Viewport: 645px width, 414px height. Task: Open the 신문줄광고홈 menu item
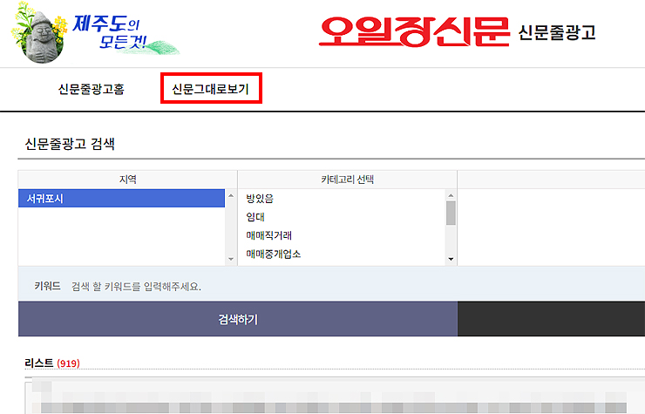click(x=92, y=89)
